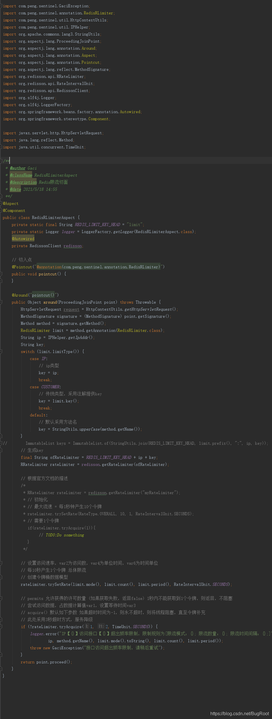Toggle fold marker beside commented ImmutableList line

(x=1, y=443)
